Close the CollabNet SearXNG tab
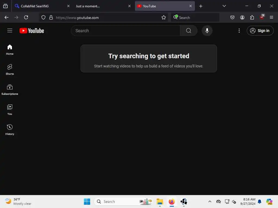 tap(68, 6)
